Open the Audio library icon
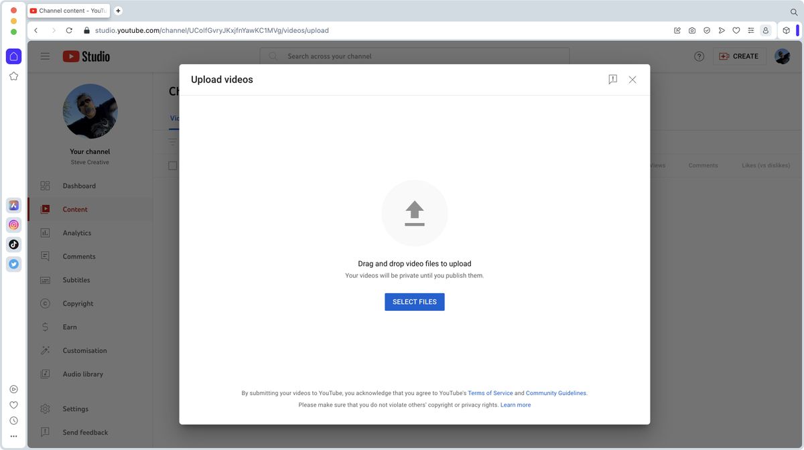Screen dimensions: 804x450 pos(44,374)
